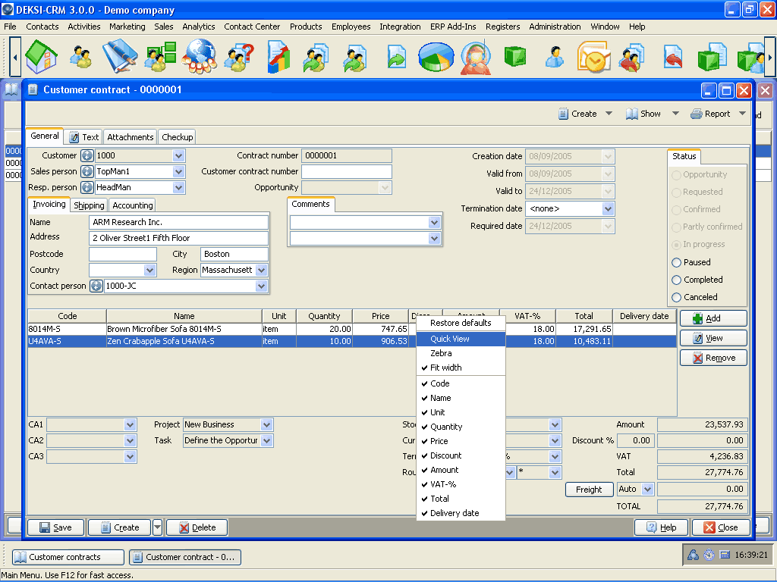Click the blue pen and notebook icon
The image size is (777, 582).
[120, 57]
